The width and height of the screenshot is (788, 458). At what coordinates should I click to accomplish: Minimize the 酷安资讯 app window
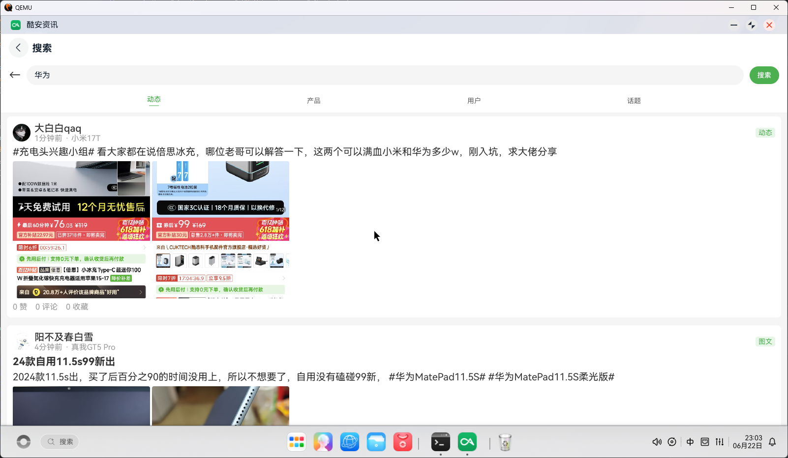[734, 25]
